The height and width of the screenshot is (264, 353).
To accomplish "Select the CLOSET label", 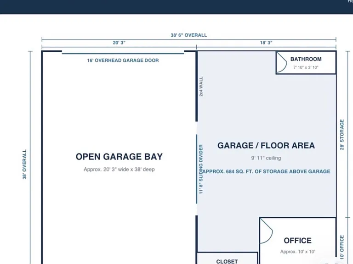I will point(227,261).
